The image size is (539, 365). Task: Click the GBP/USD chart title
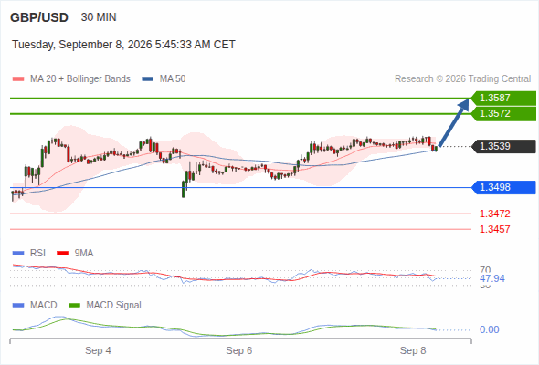click(x=39, y=17)
